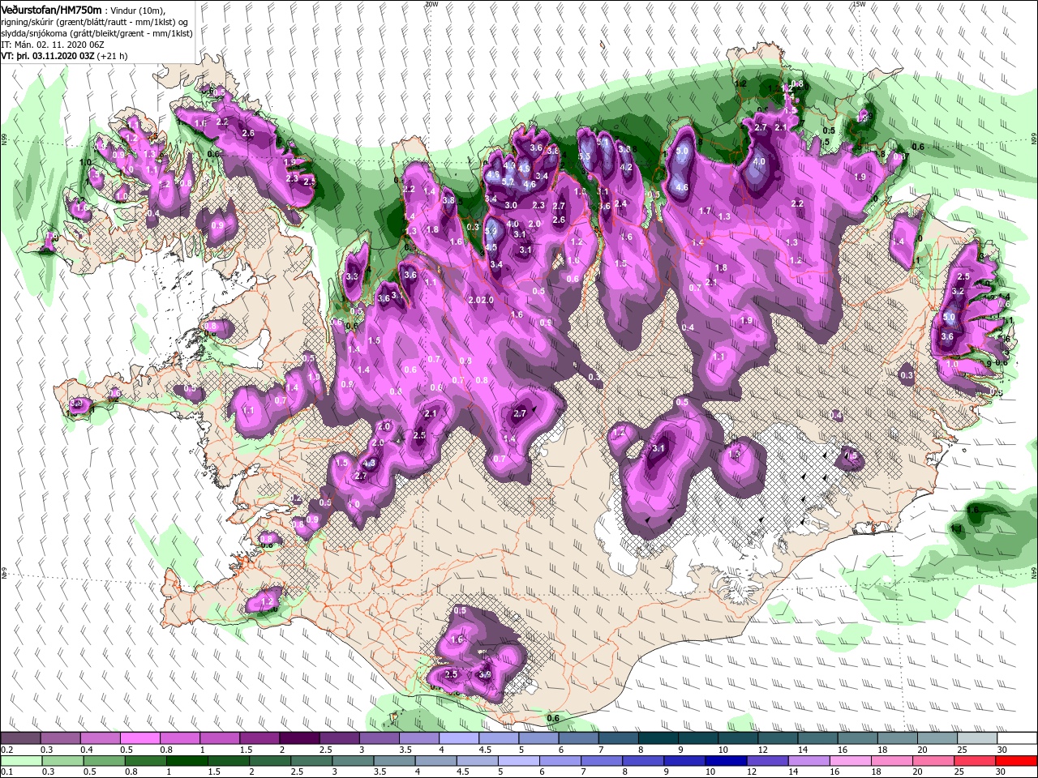This screenshot has height=778, width=1038.
Task: Select the 0.5–0.8 green swatch in the lower scale
Action: [104, 761]
